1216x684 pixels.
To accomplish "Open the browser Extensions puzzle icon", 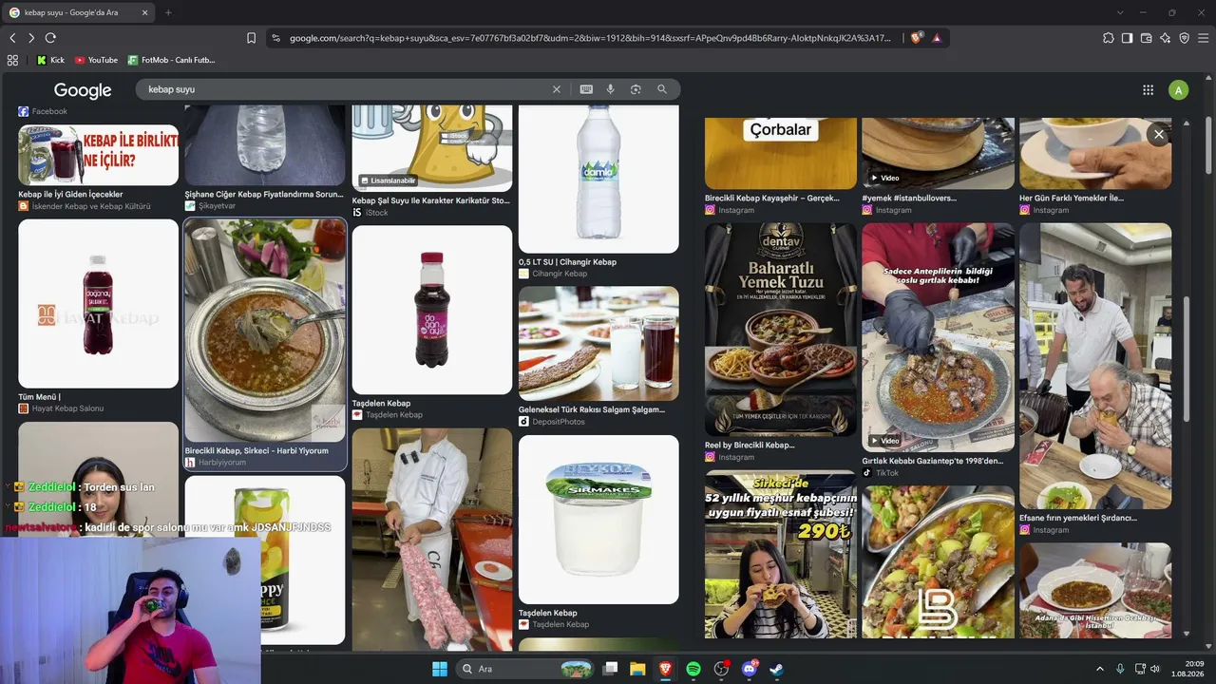I will coord(1109,38).
